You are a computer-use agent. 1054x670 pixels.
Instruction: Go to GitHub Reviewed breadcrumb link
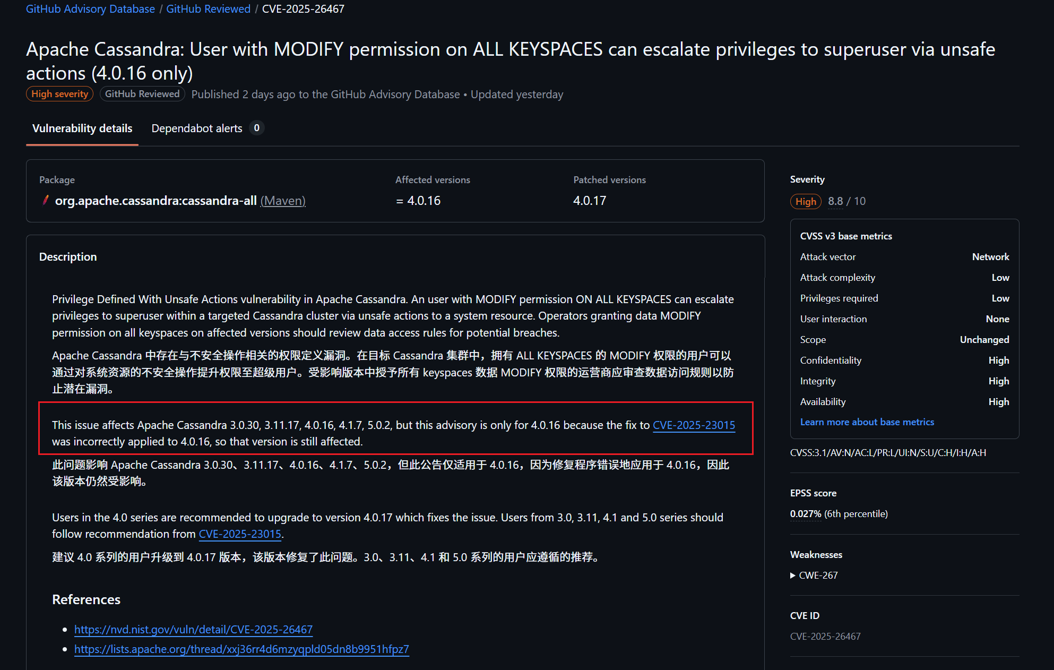pos(208,9)
